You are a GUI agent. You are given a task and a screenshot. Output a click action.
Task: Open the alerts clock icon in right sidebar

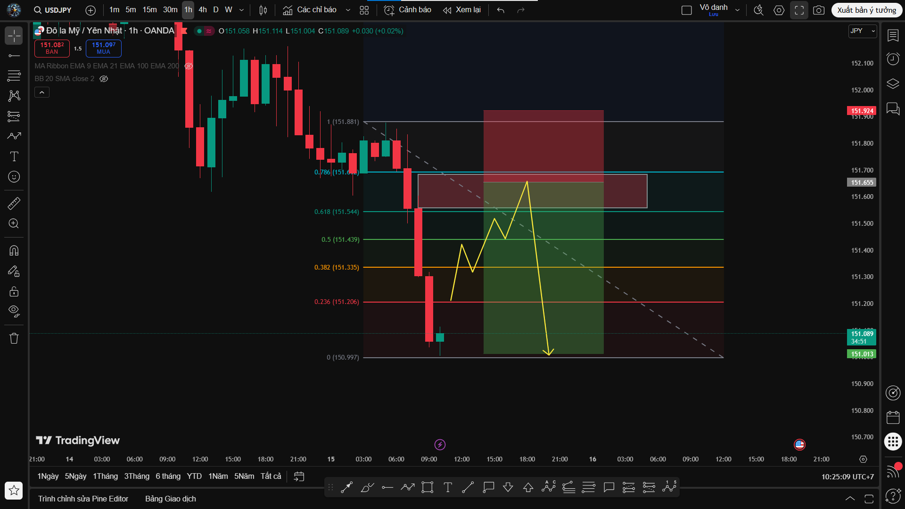(x=893, y=59)
